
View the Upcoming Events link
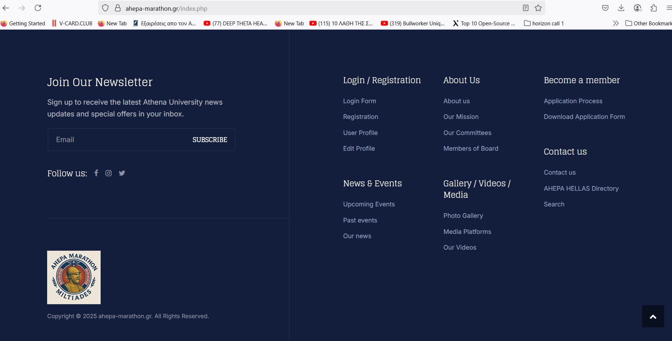click(369, 204)
